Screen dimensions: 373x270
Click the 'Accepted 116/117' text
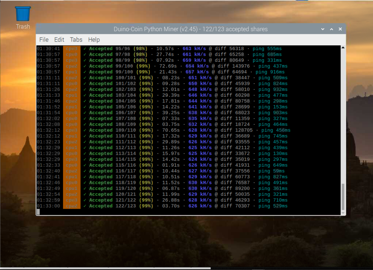(x=113, y=171)
